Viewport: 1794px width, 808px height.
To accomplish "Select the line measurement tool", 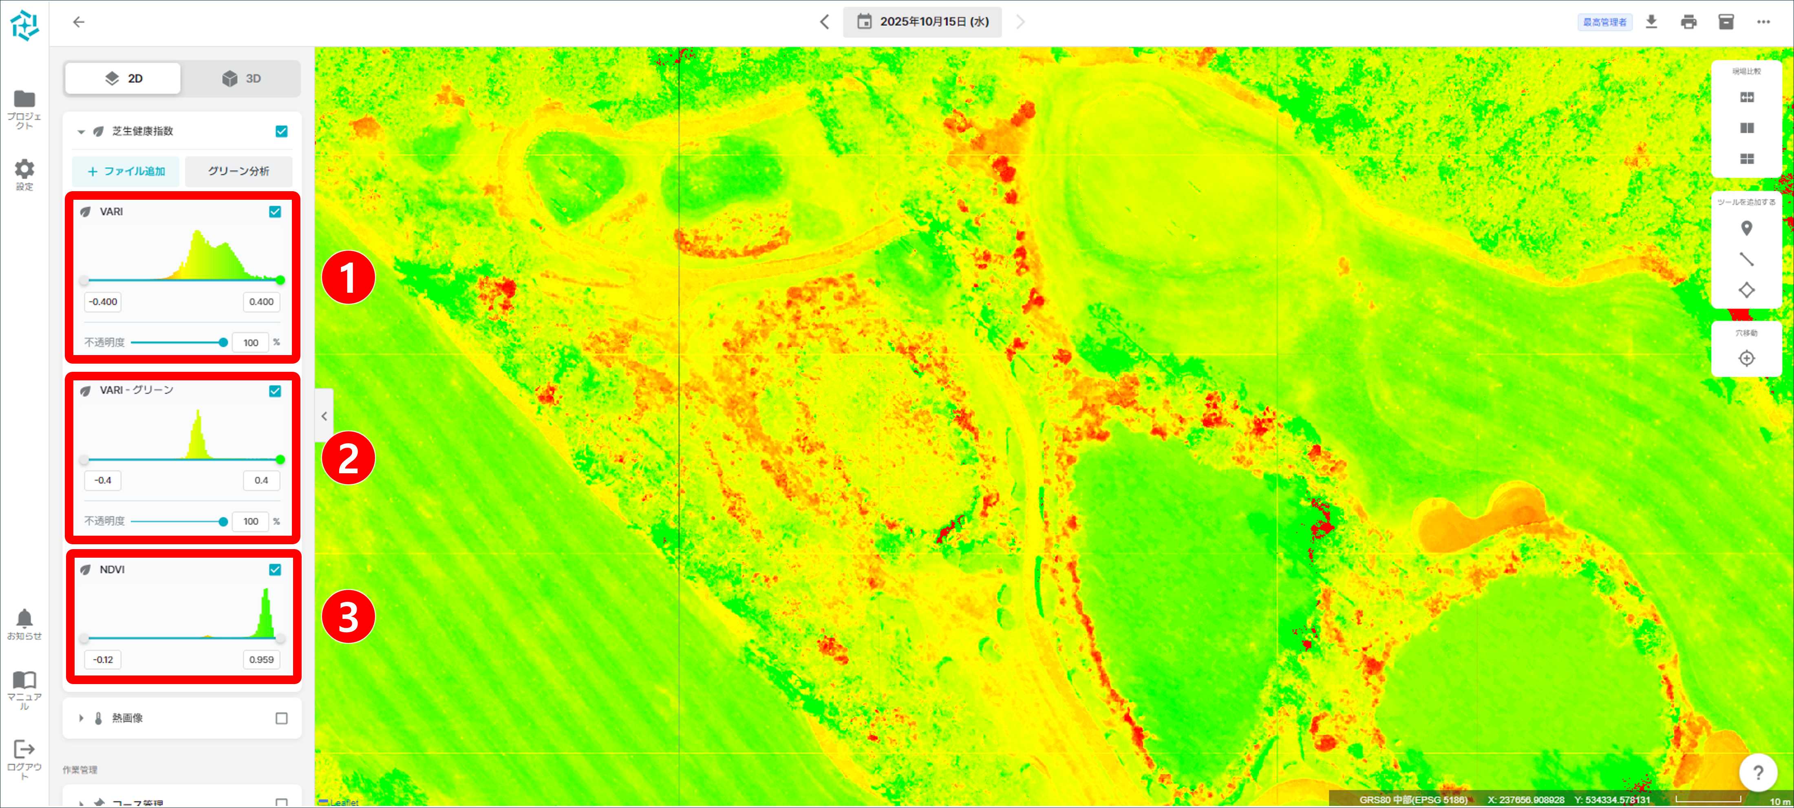I will pos(1746,259).
